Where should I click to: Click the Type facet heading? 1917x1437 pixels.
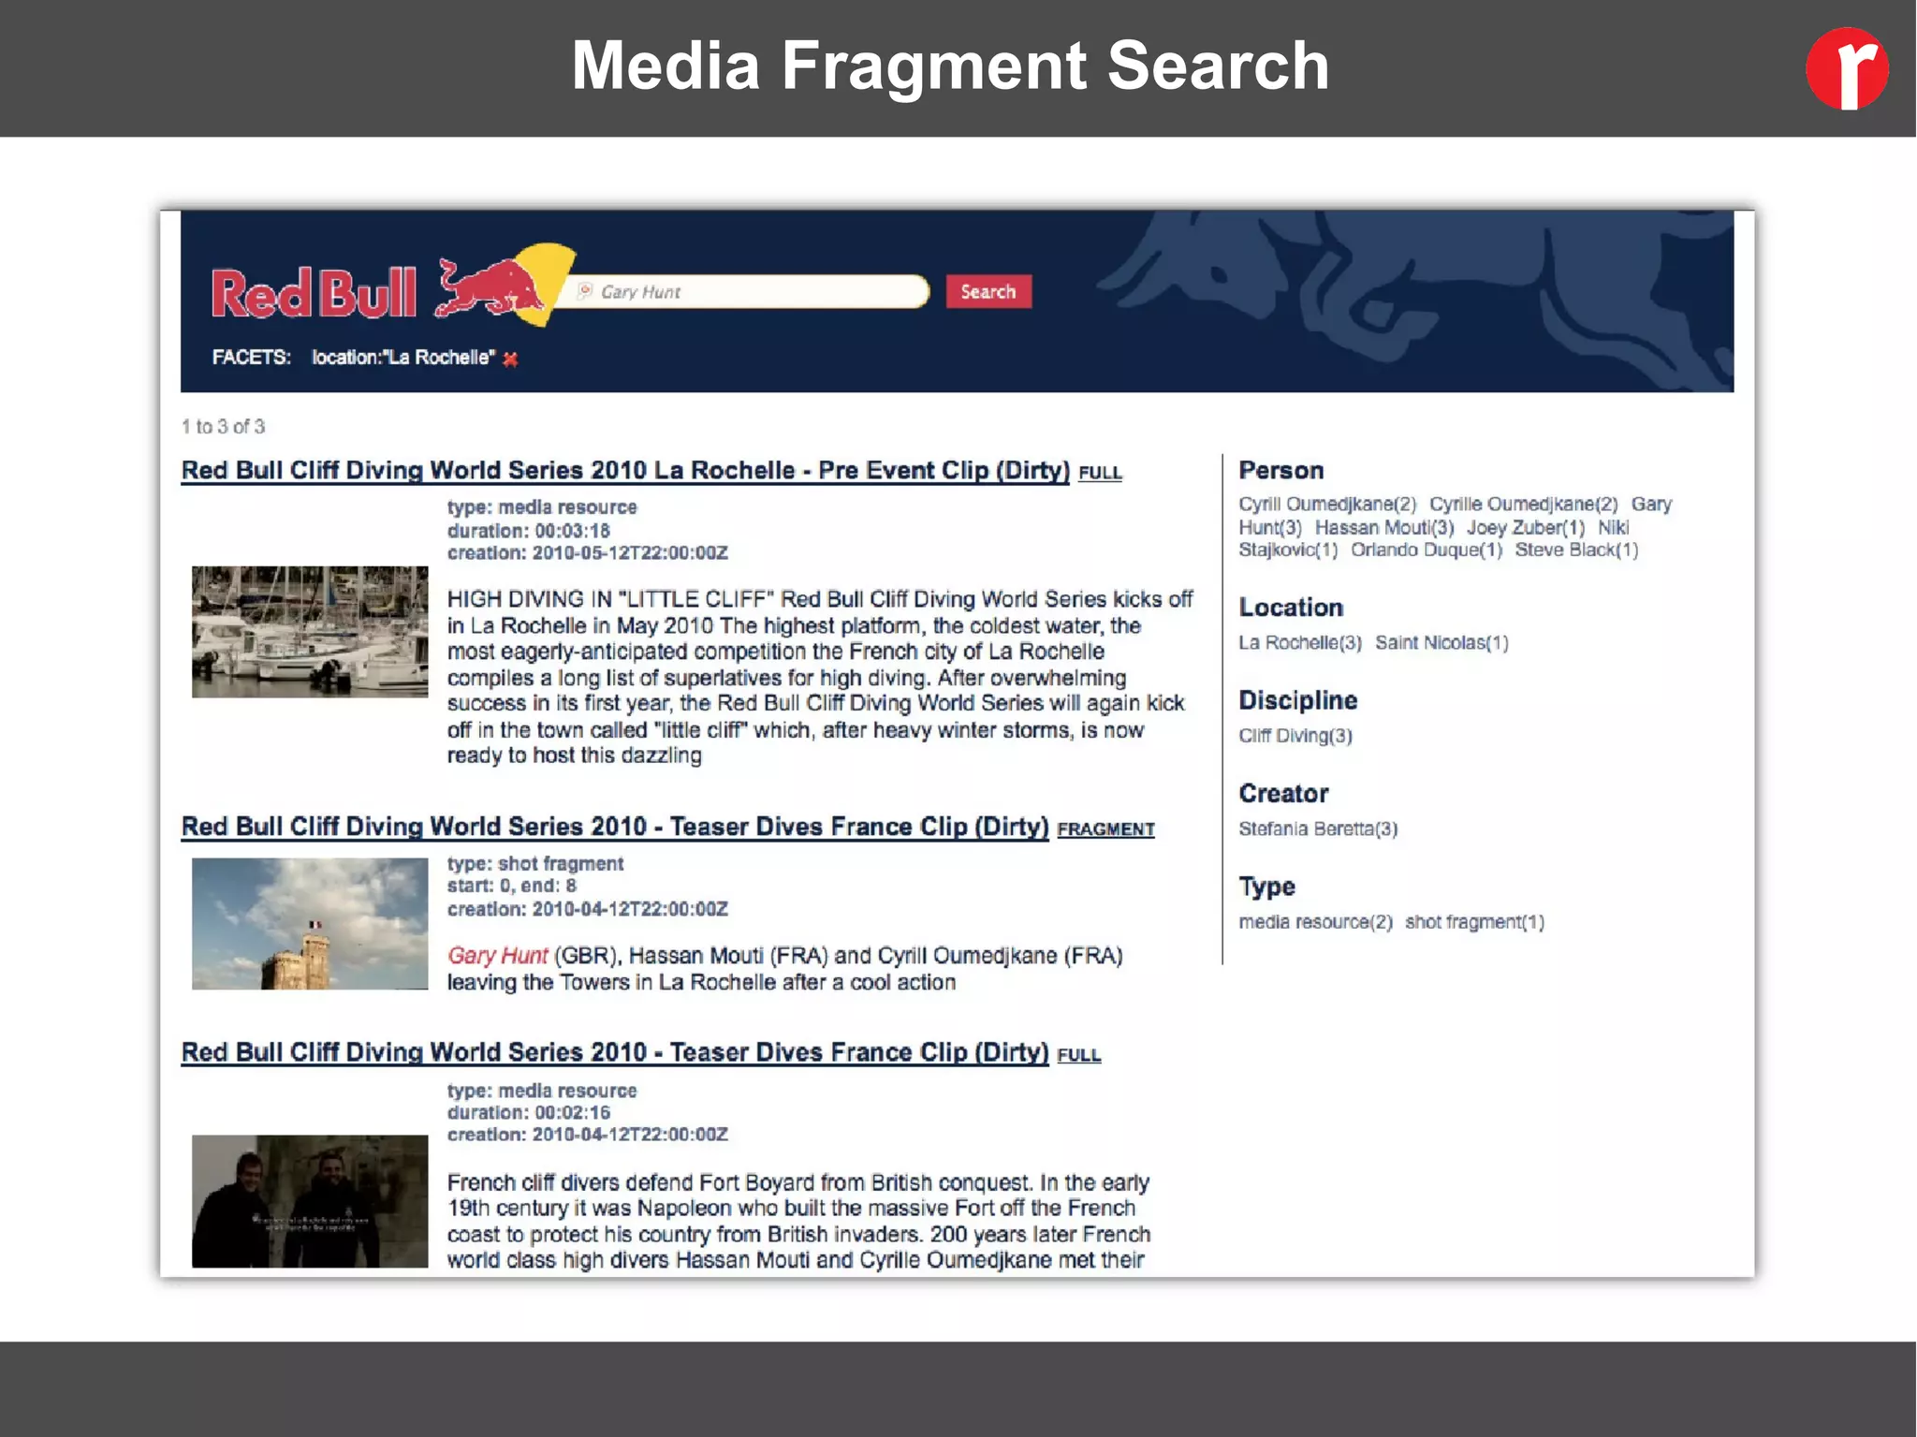coord(1266,887)
